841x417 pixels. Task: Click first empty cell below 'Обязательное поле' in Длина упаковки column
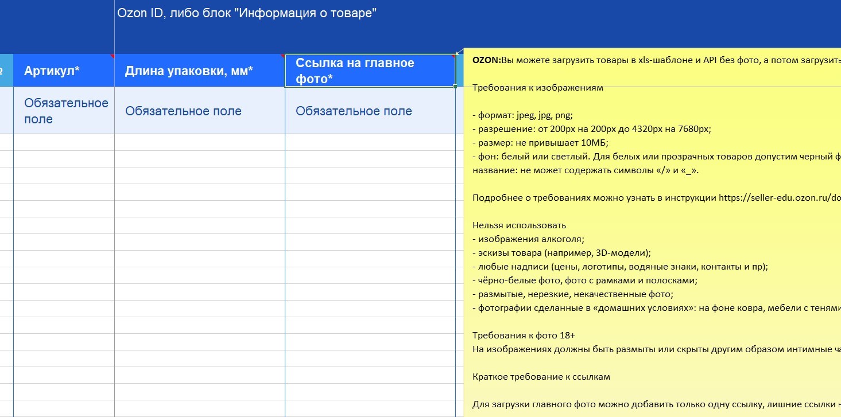click(x=200, y=142)
